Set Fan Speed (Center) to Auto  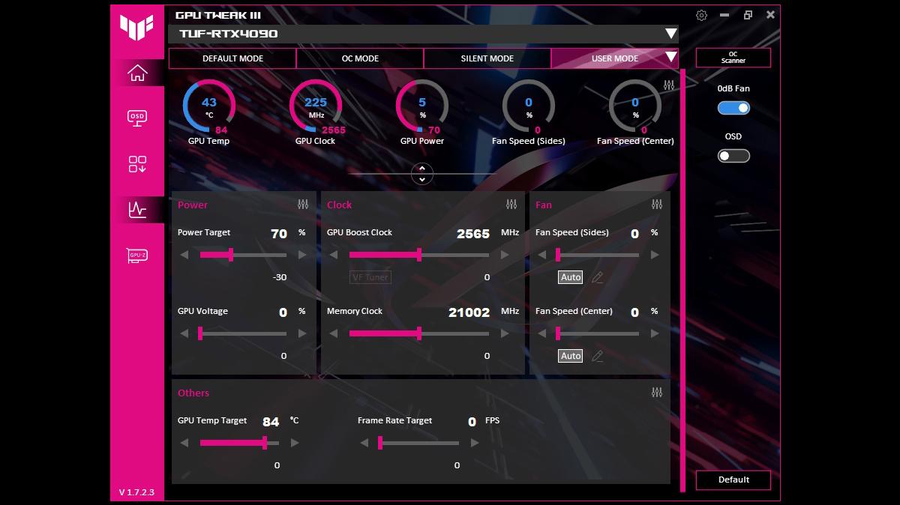pos(570,355)
